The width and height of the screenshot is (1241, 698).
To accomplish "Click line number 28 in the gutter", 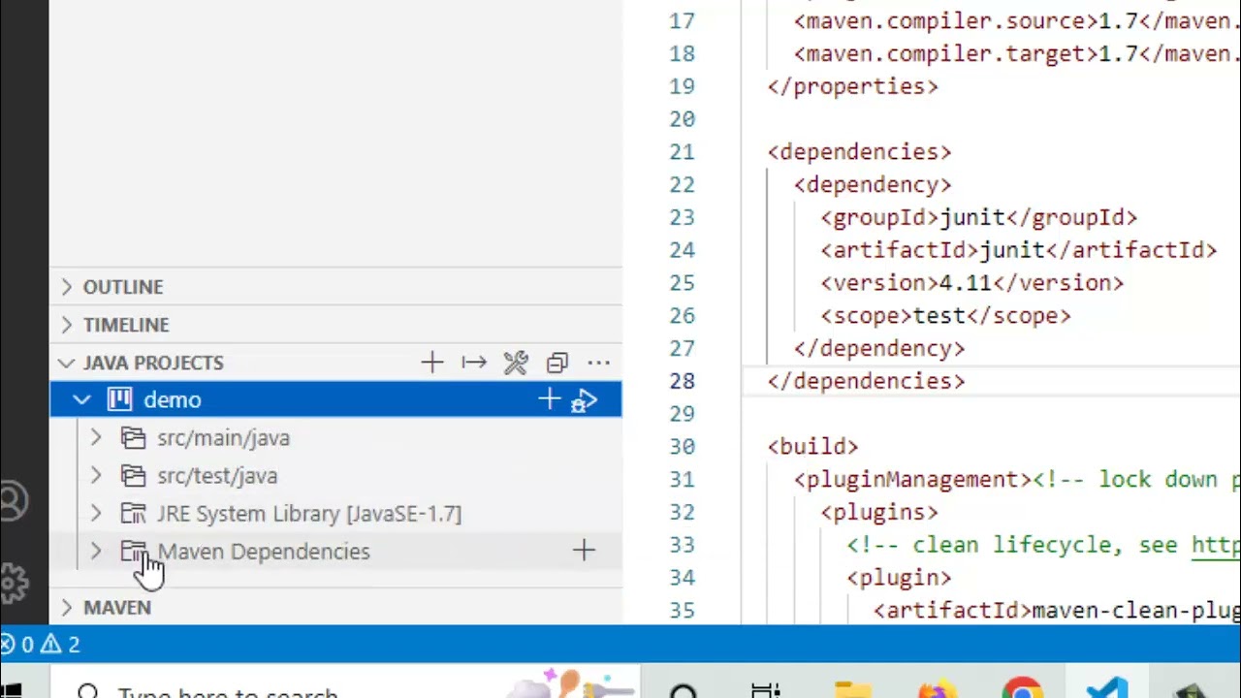I will click(683, 381).
